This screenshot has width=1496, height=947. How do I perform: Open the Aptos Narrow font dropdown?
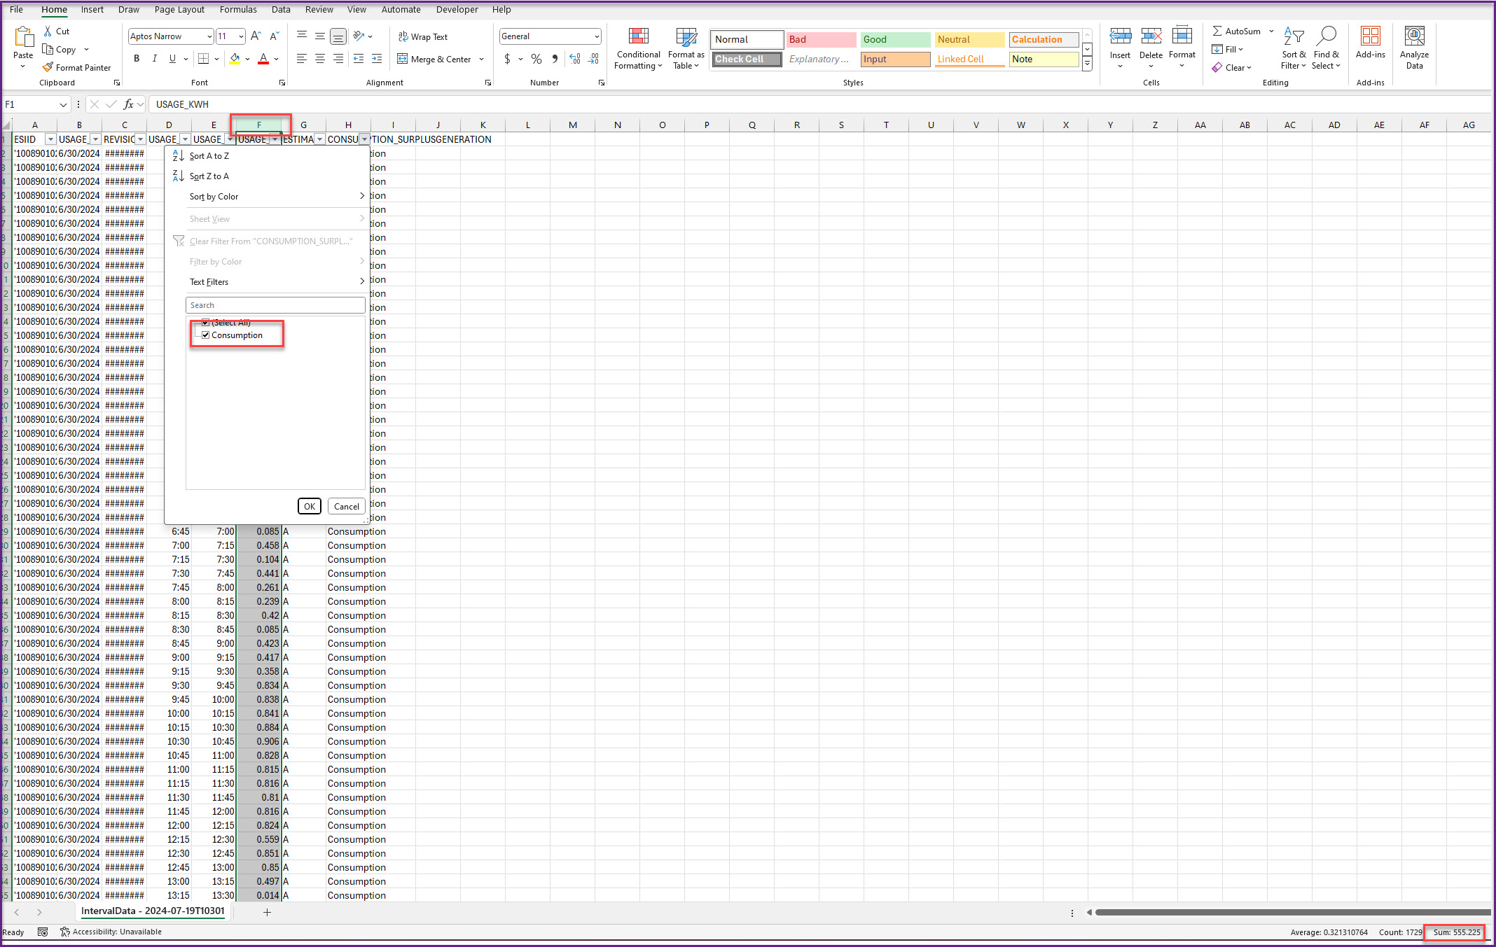pos(209,36)
